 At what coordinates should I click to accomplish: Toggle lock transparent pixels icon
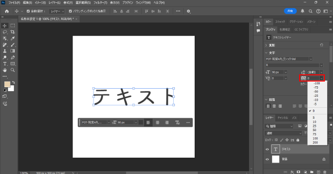tap(276, 140)
